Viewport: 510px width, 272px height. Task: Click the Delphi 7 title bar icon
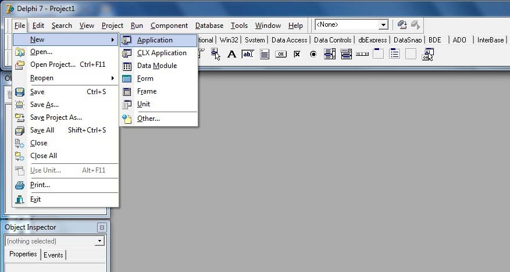(x=10, y=9)
